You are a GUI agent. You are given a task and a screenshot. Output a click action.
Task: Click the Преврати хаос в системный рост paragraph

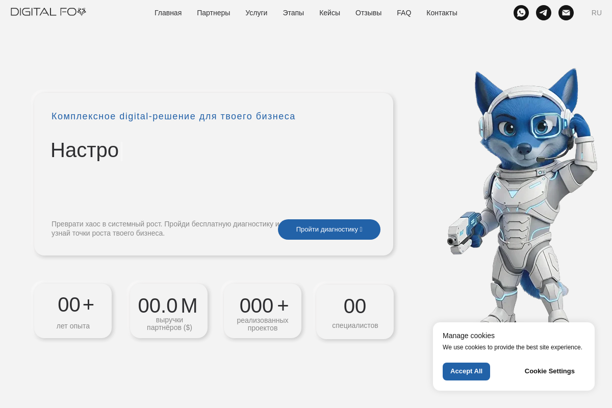pos(165,228)
